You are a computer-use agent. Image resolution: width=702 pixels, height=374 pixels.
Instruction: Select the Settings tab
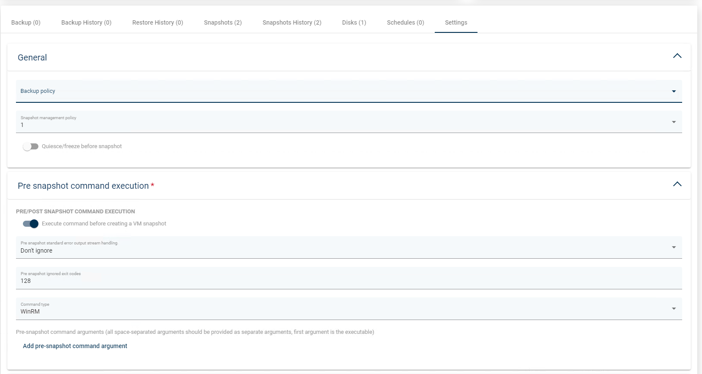click(x=456, y=22)
